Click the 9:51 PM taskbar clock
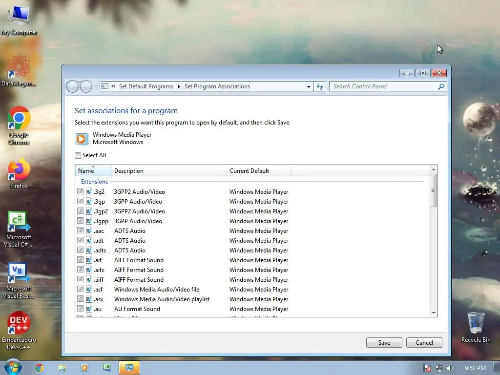Image resolution: width=500 pixels, height=375 pixels. pos(475,368)
